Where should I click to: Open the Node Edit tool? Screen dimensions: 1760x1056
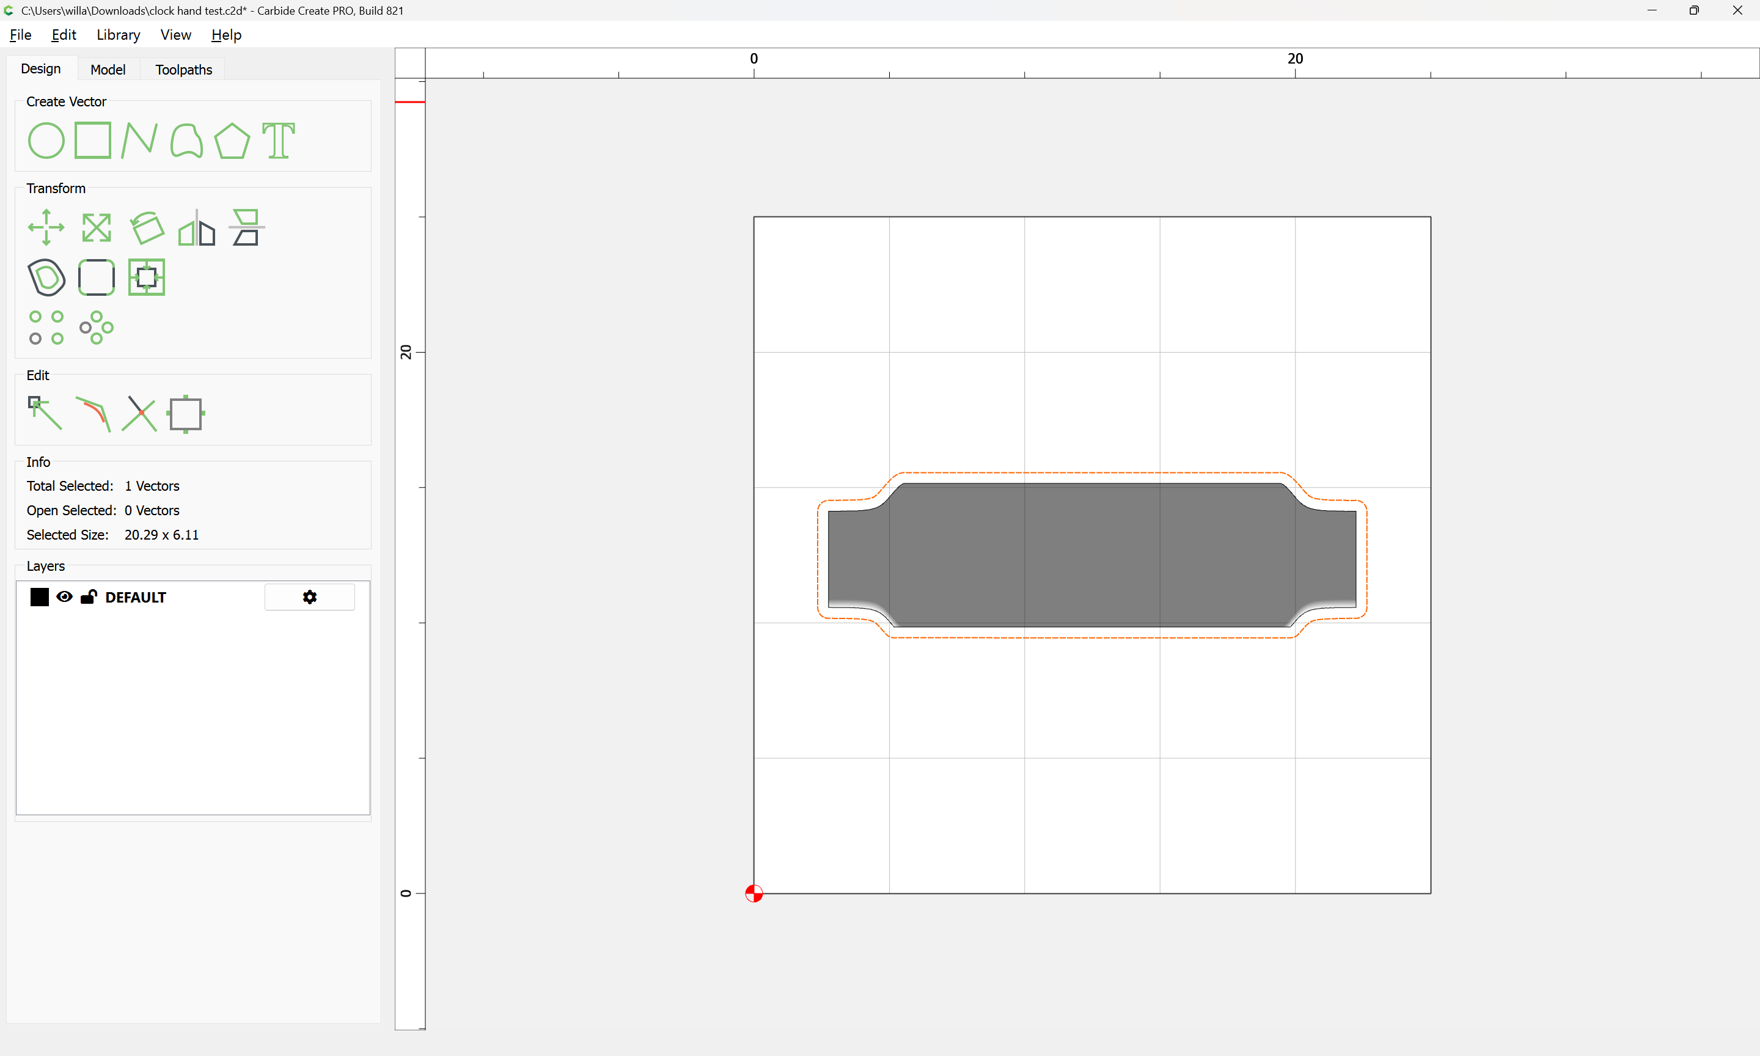coord(44,414)
